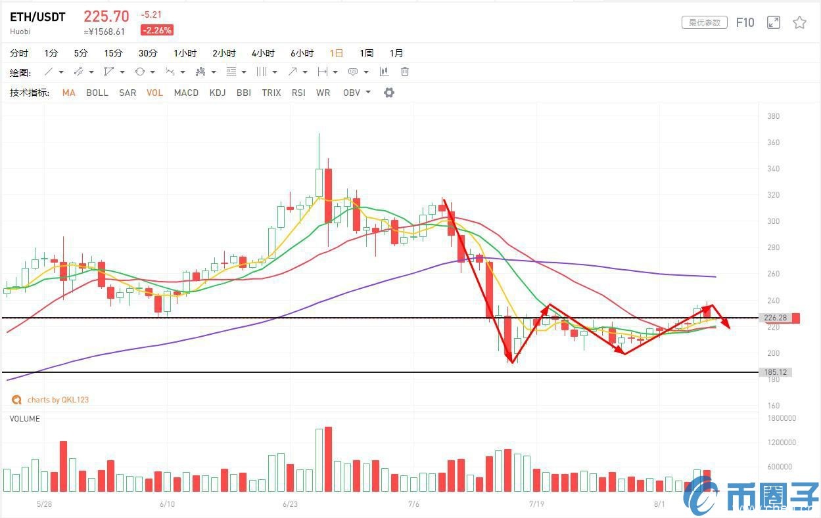
Task: Expand the text label tool dropdown
Action: pos(365,72)
